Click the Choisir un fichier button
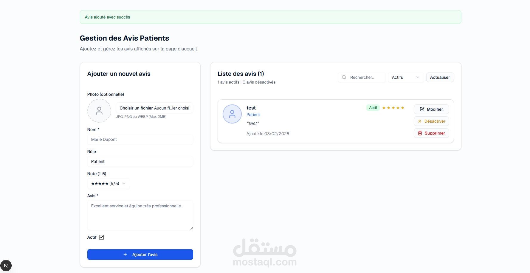530x273 pixels. coord(136,108)
